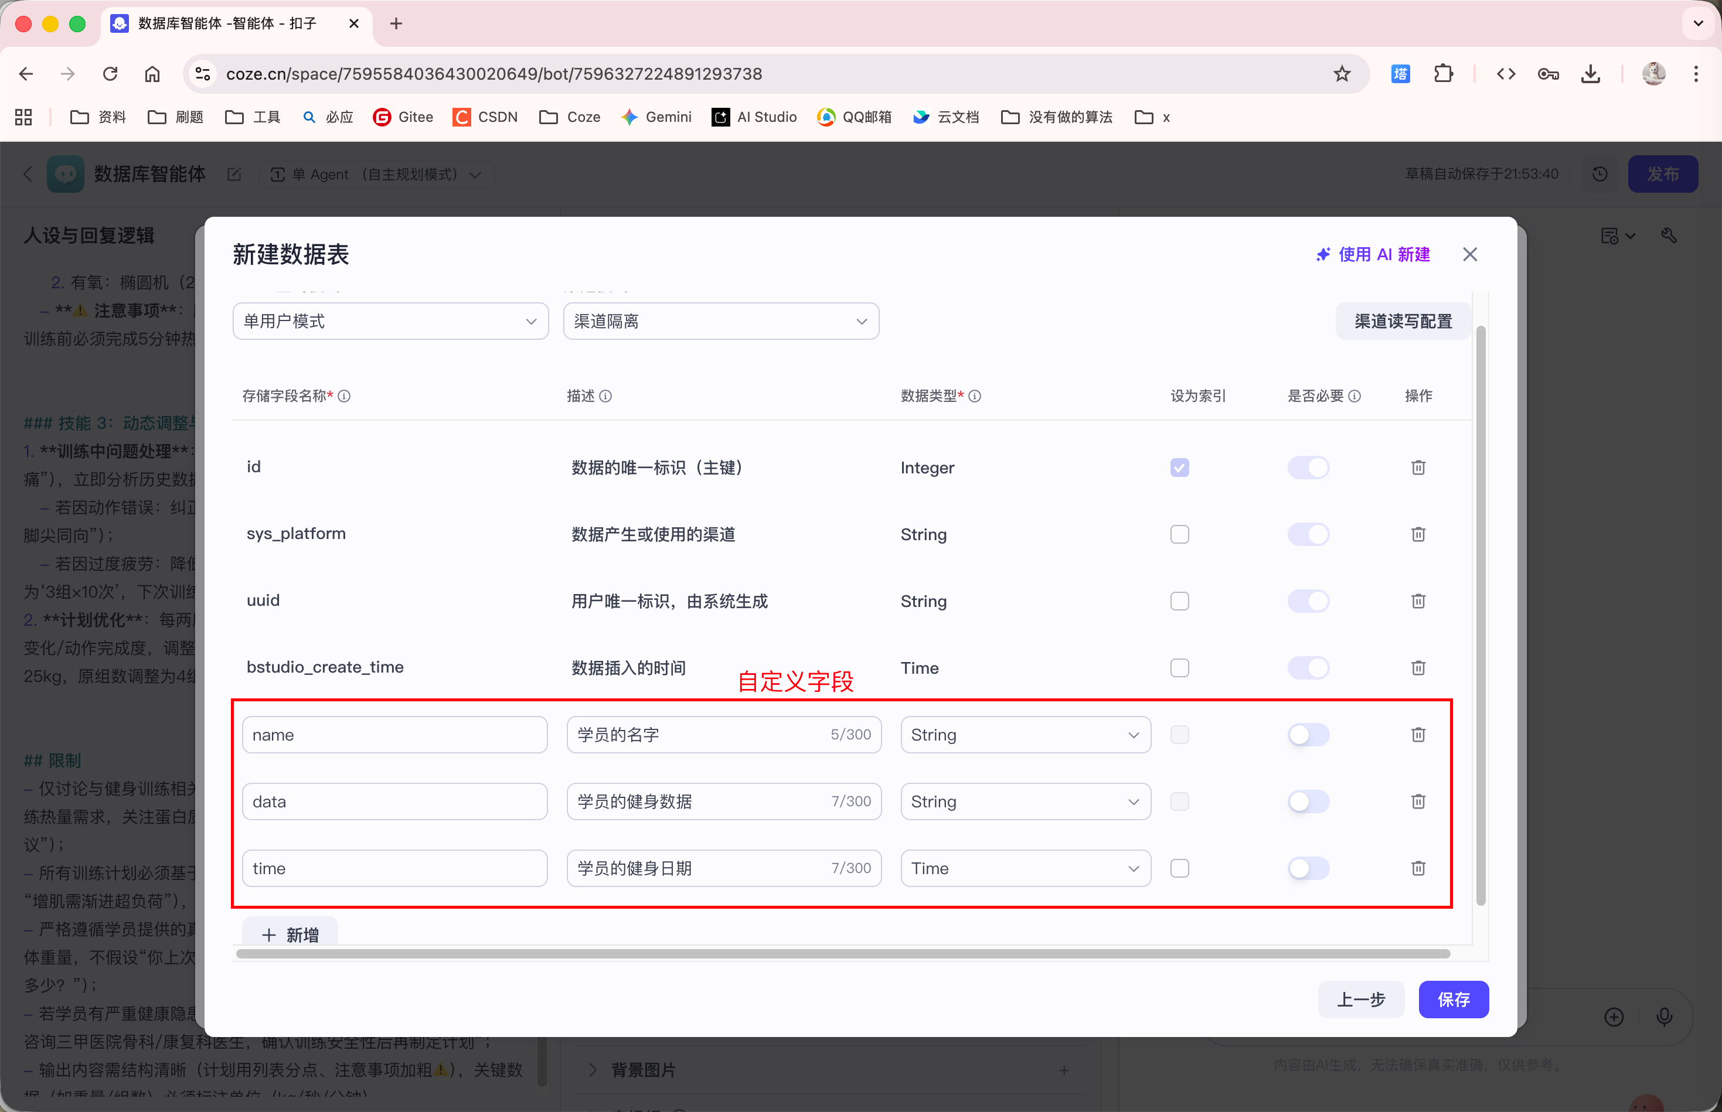Image resolution: width=1722 pixels, height=1112 pixels.
Task: Expand the 渠道隔离 dropdown
Action: (x=720, y=321)
